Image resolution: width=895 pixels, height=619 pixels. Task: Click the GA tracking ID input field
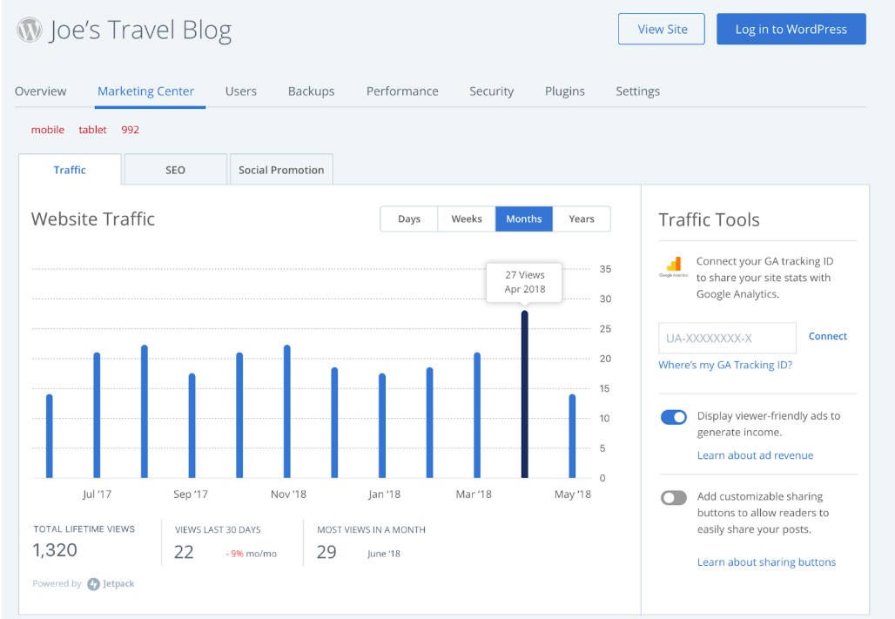727,338
